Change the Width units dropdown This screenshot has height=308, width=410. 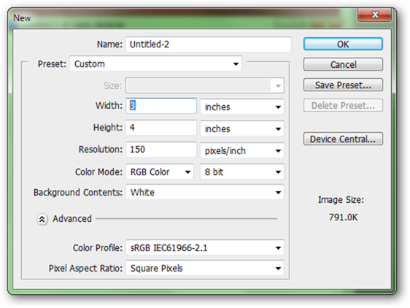click(242, 107)
